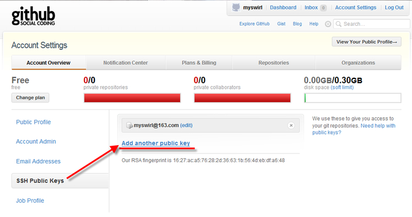Click the key icon beside myswirl@163.com

point(129,125)
